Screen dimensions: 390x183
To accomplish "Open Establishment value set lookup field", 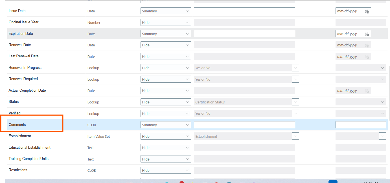I will [x=246, y=136].
